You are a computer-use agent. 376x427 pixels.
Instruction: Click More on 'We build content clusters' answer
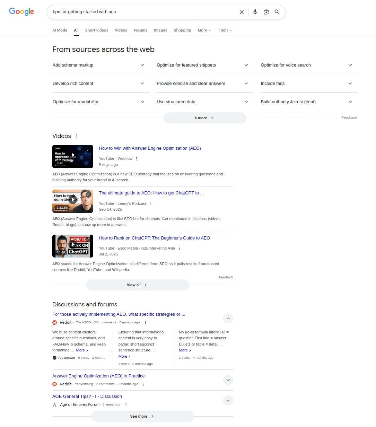(82, 350)
